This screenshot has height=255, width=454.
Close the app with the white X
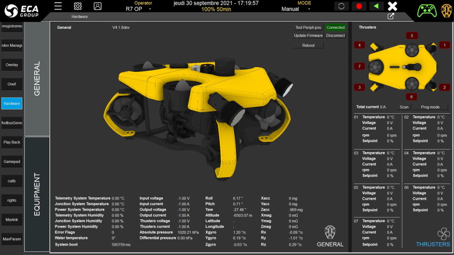[x=392, y=6]
